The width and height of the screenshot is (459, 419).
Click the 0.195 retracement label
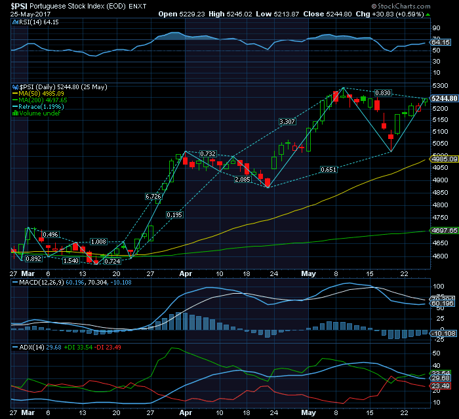click(174, 215)
